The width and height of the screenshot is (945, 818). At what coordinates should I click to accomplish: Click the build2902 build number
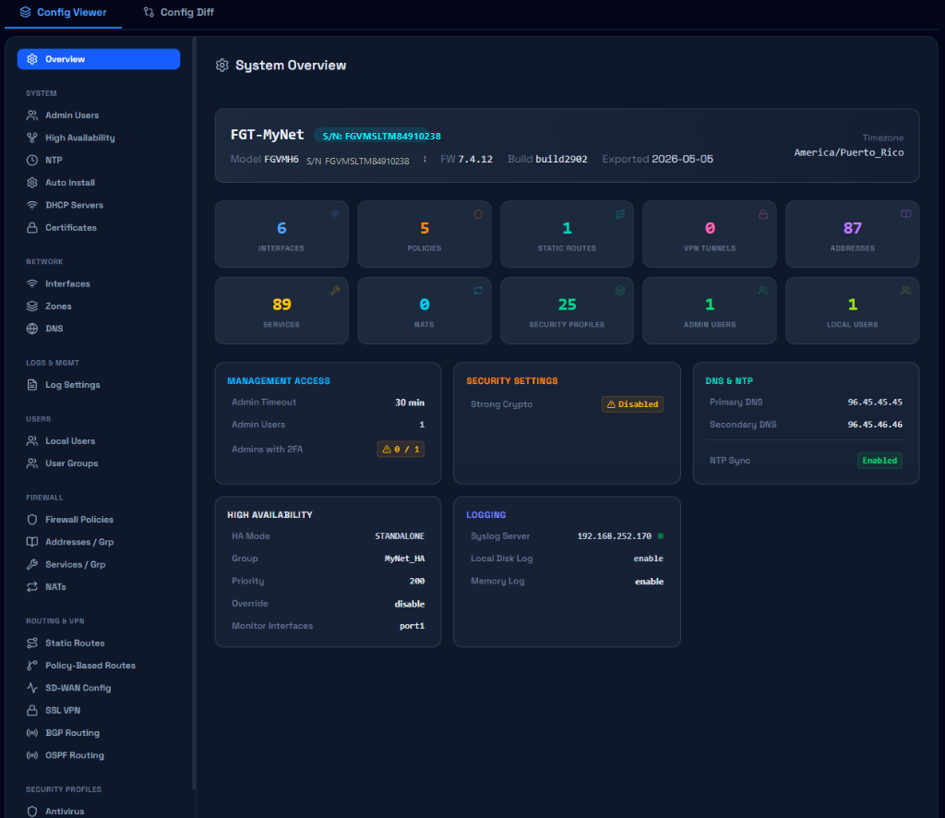[561, 159]
